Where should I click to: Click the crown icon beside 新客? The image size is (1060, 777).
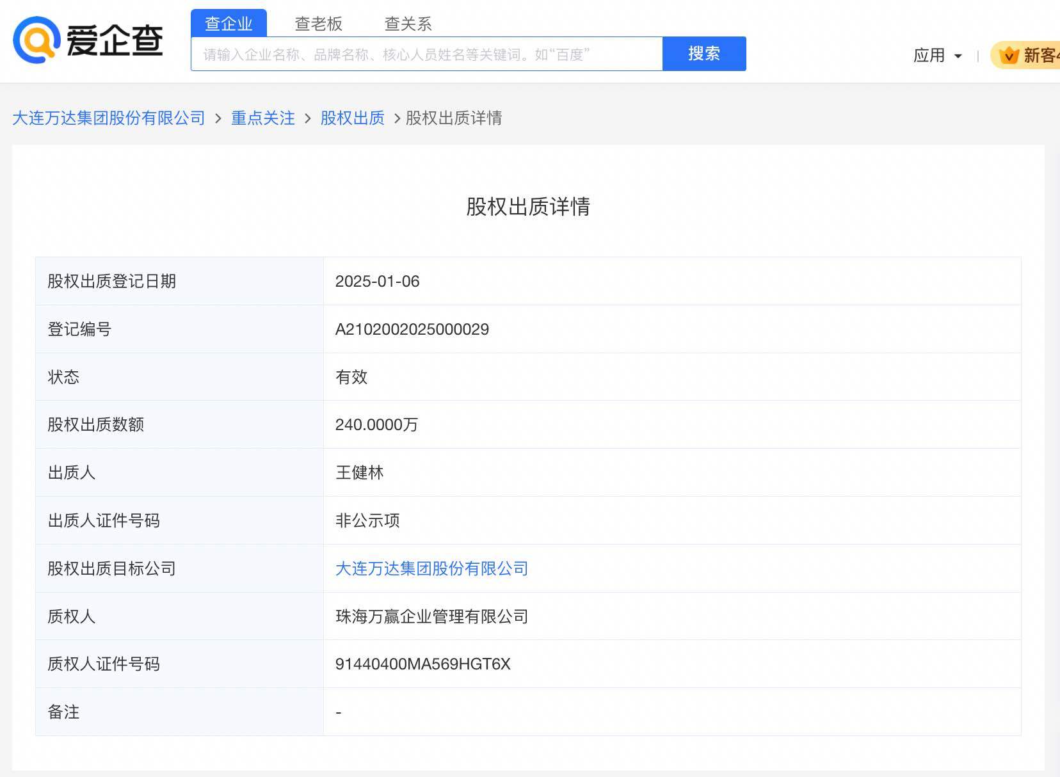point(1009,56)
